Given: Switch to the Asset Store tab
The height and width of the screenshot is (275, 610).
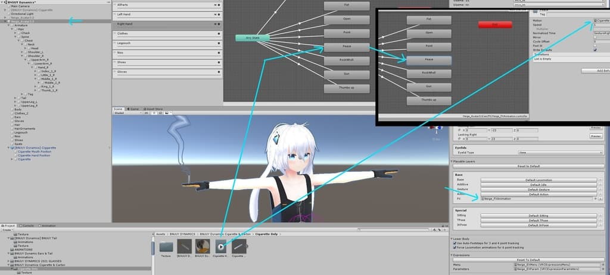Looking at the screenshot, I should coord(153,109).
